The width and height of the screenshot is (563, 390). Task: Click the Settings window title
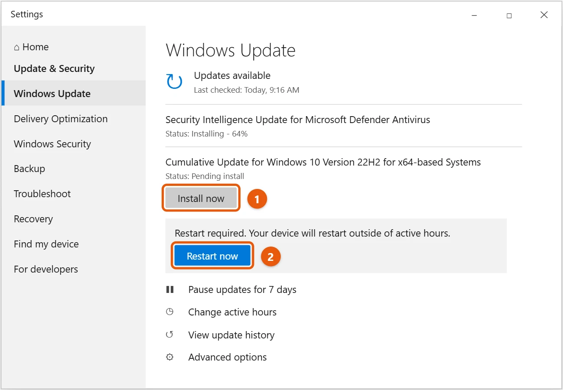[27, 14]
